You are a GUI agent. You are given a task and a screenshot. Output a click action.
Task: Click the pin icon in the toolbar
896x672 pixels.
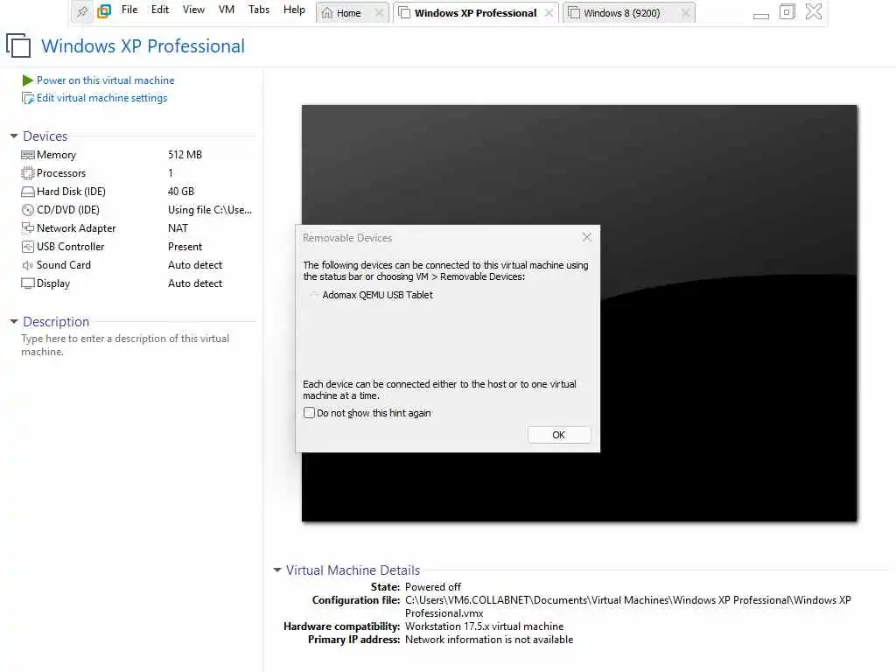(x=82, y=11)
